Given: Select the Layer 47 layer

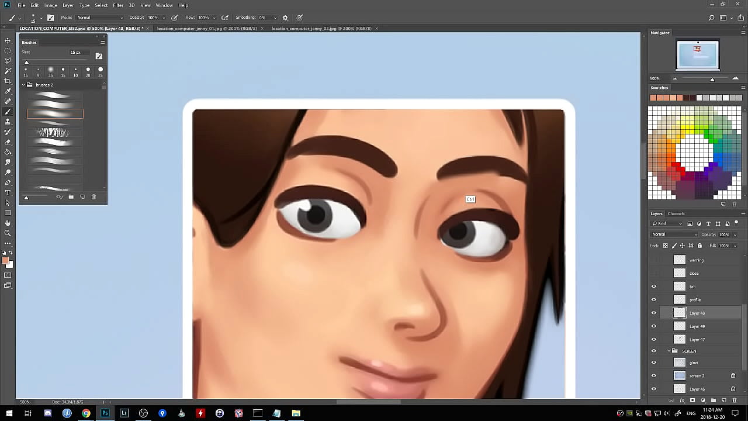Looking at the screenshot, I should click(x=697, y=339).
